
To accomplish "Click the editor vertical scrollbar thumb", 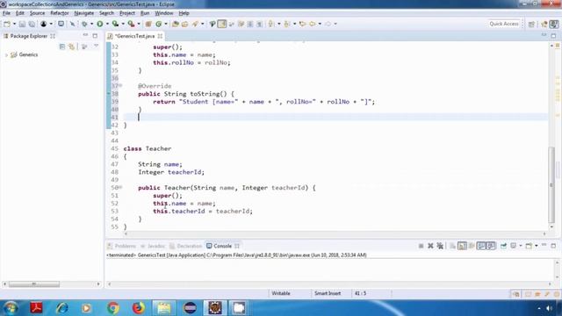I will click(551, 184).
